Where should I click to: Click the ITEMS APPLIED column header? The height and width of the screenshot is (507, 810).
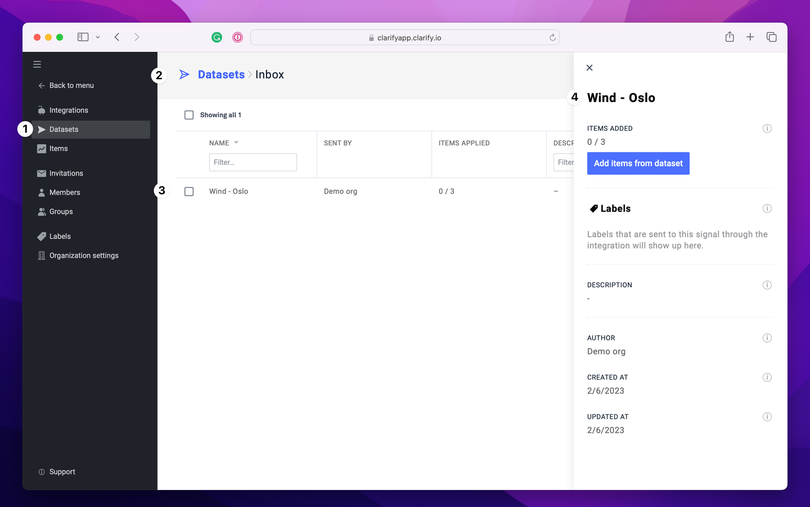tap(464, 143)
